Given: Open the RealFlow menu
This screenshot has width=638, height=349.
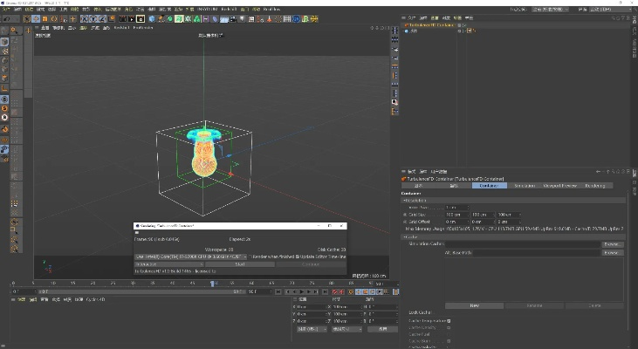Looking at the screenshot, I should (x=271, y=9).
